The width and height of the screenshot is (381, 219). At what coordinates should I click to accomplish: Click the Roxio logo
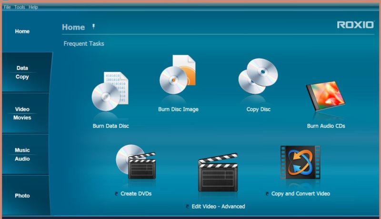355,25
